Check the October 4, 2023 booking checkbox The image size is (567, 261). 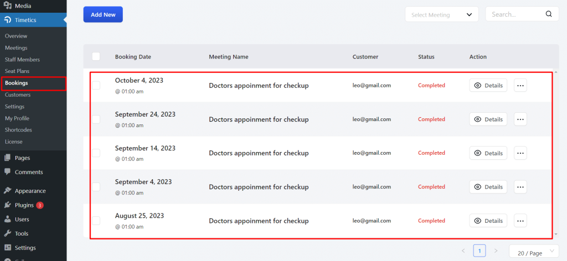[96, 86]
